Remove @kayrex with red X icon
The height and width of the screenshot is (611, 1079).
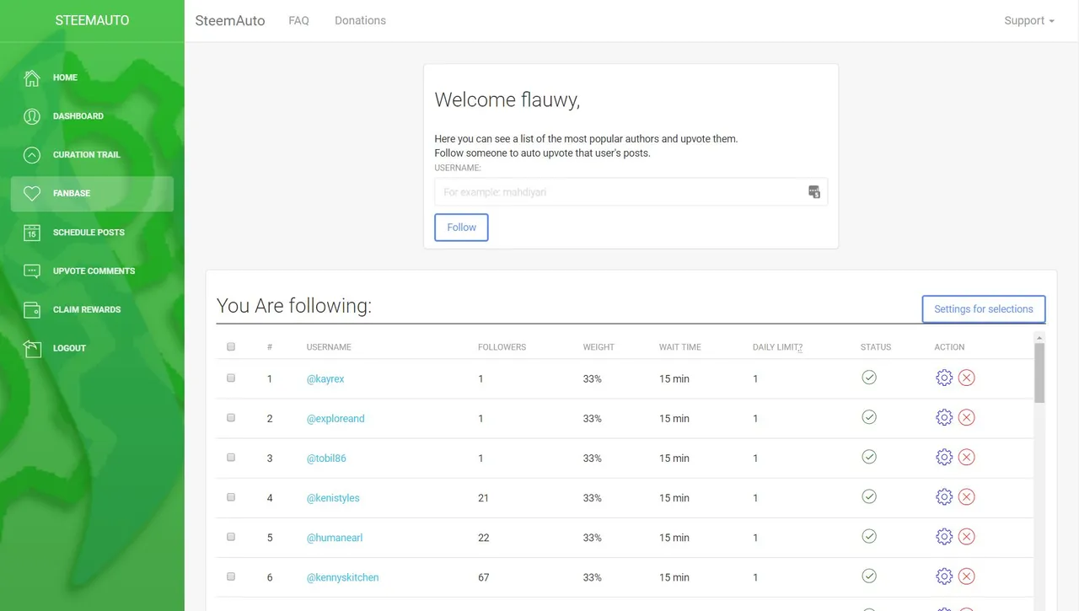pos(967,378)
